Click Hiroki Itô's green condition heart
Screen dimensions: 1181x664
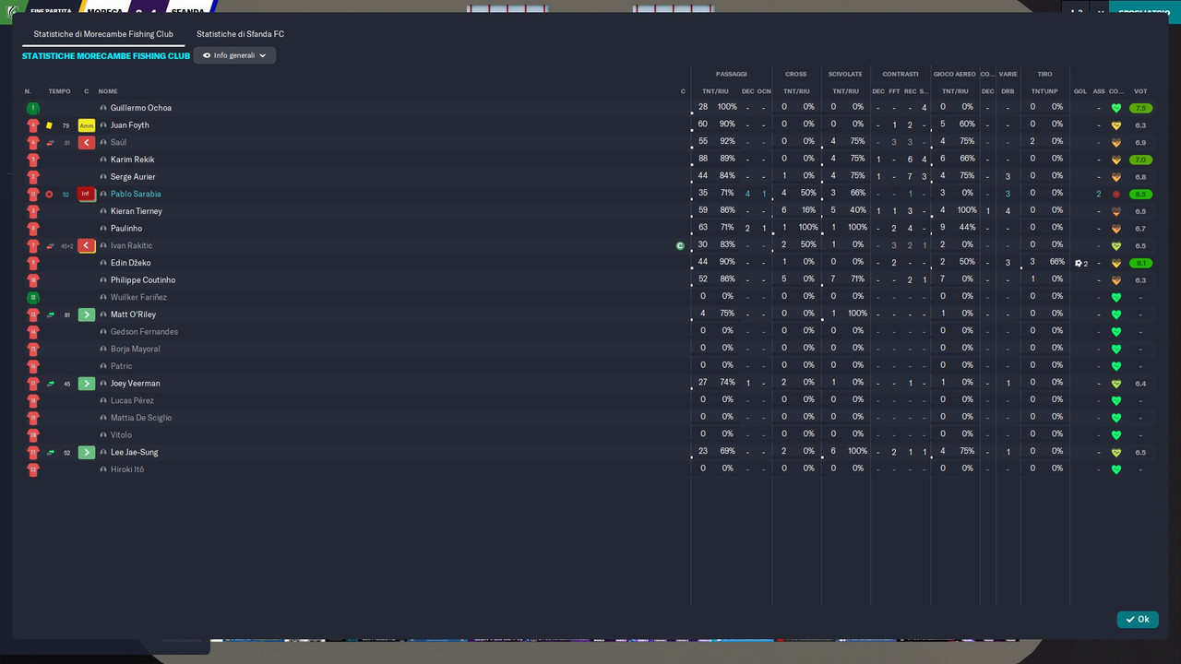tap(1116, 470)
